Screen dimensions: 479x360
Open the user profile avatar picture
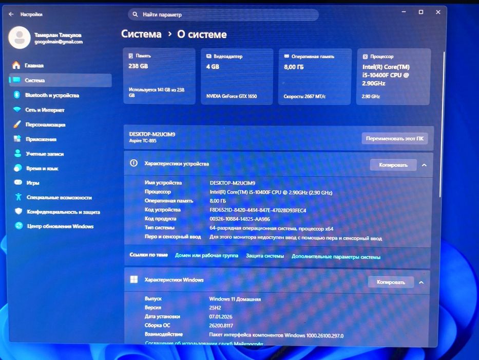coord(20,38)
